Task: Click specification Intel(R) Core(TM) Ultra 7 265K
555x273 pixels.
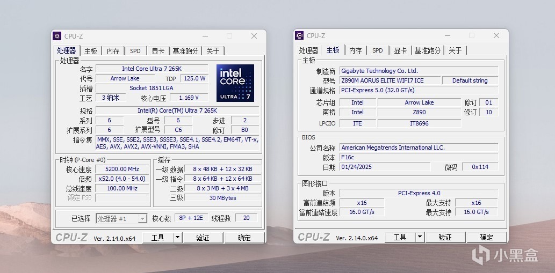Action: (177, 110)
